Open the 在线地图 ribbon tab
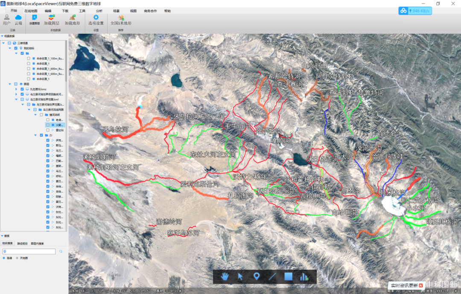Image resolution: width=461 pixels, height=294 pixels. click(x=31, y=11)
